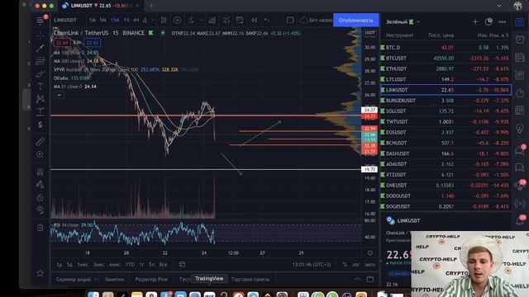Screen dimensions: 529x297
Task: Toggle lock all drawings padlock
Action: (x=41, y=197)
